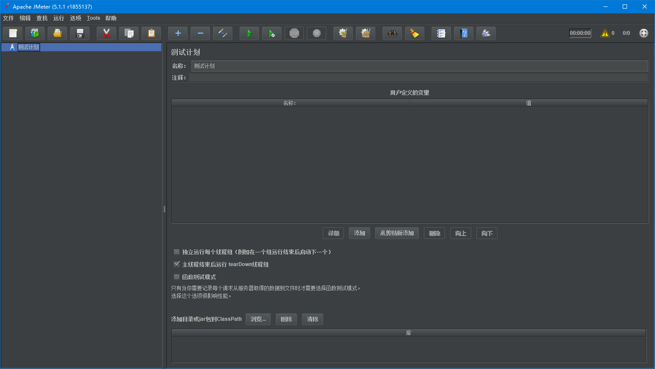Viewport: 655px width, 369px height.
Task: Click the 清除 classpath button
Action: [x=312, y=319]
